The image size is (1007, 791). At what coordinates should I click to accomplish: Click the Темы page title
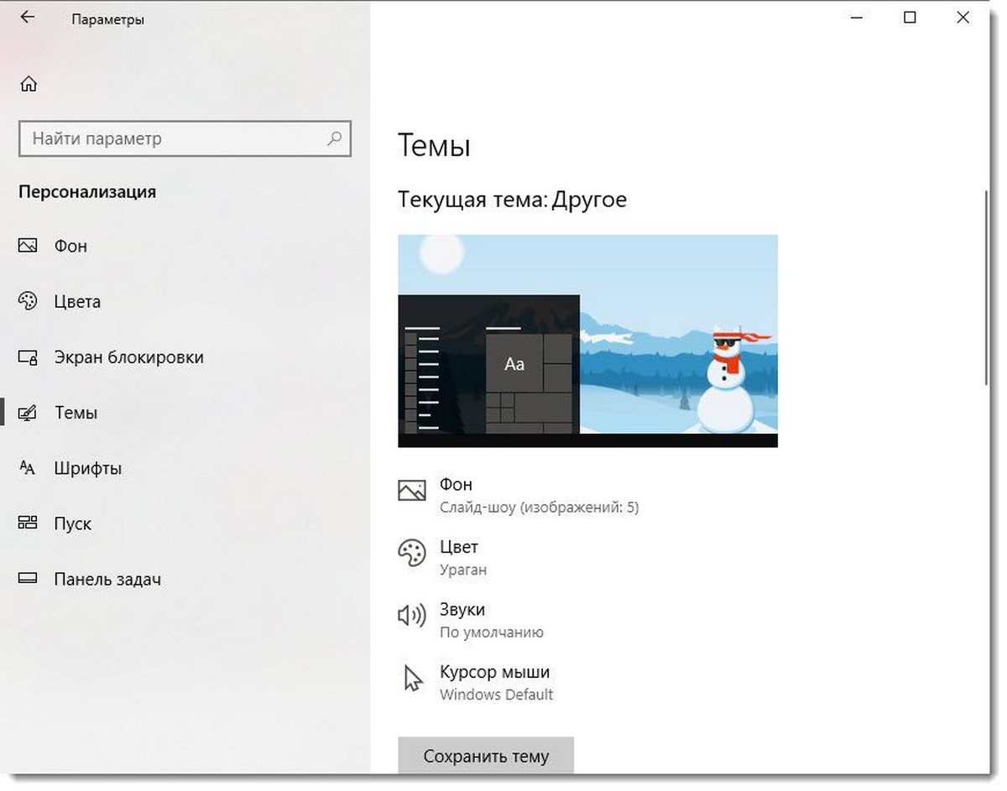coord(434,146)
